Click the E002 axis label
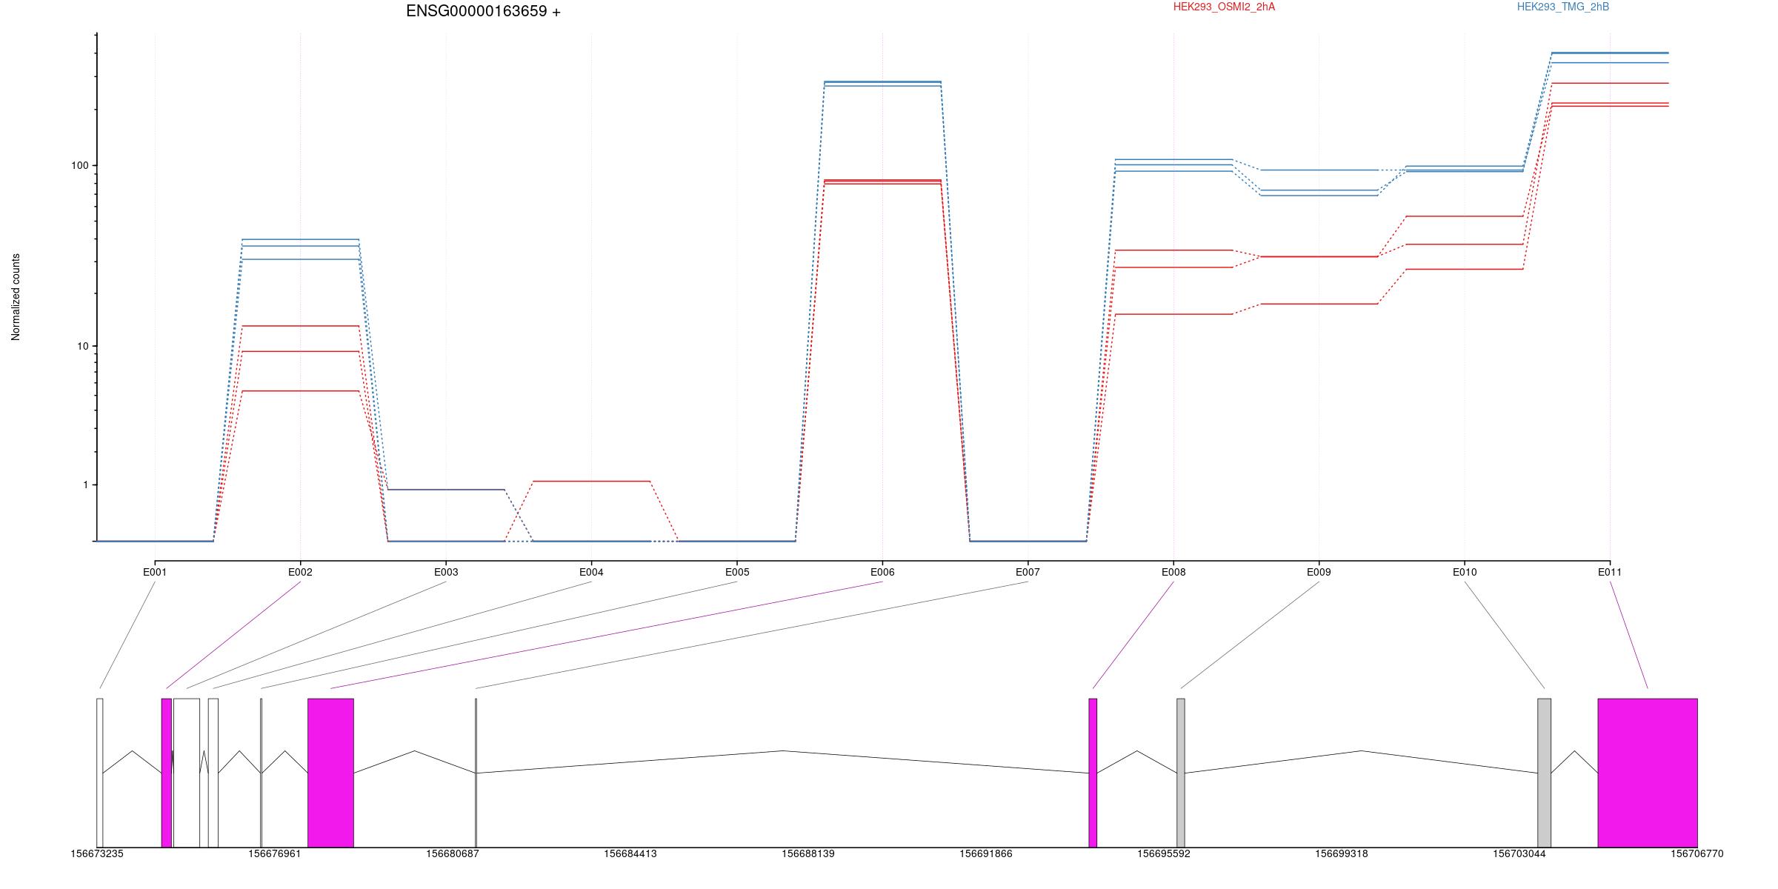Screen dimensions: 1778x889 tap(300, 572)
